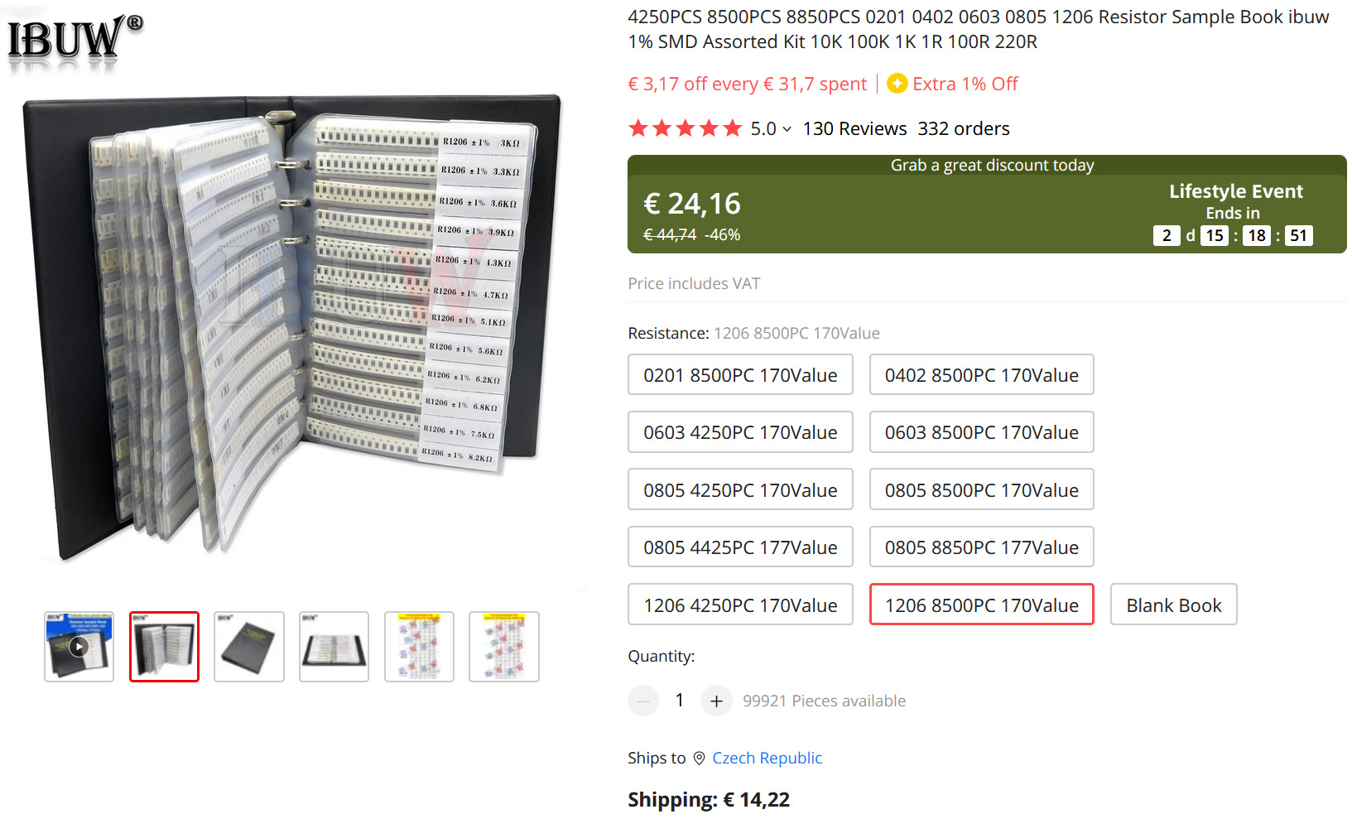Click the IBUW brand logo
The image size is (1352, 819).
click(75, 38)
